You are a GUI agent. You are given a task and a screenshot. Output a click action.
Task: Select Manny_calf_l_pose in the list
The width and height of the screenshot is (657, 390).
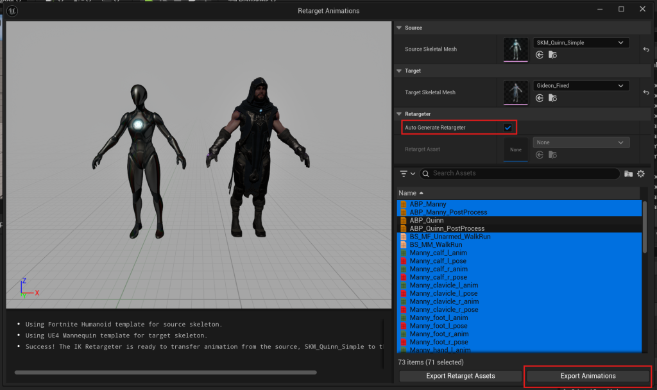519,261
